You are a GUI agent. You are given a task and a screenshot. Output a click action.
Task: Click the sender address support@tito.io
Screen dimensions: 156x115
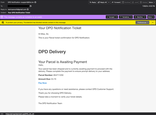(27, 2)
